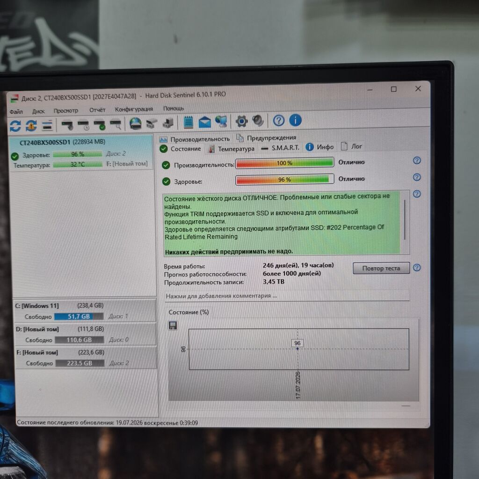Click the blue info toolbar icon
The width and height of the screenshot is (479, 479).
pyautogui.click(x=295, y=120)
